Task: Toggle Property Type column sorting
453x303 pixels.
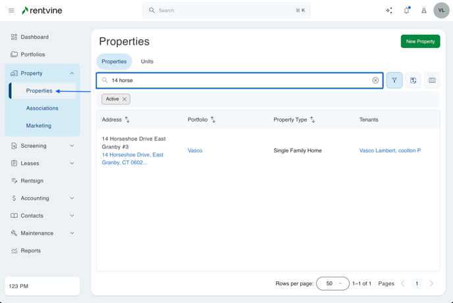Action: (x=312, y=120)
